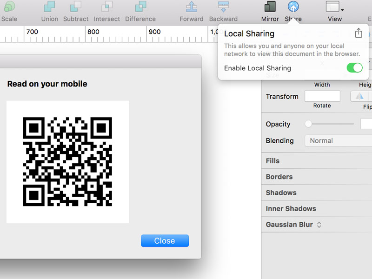
Task: Select the 'Local Sharing' popover title
Action: click(x=249, y=33)
